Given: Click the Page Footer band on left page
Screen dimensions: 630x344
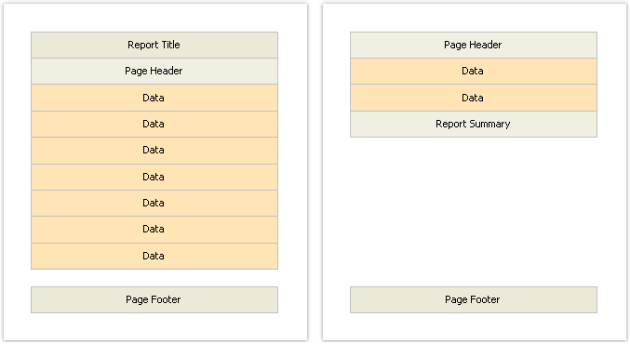Looking at the screenshot, I should tap(154, 300).
